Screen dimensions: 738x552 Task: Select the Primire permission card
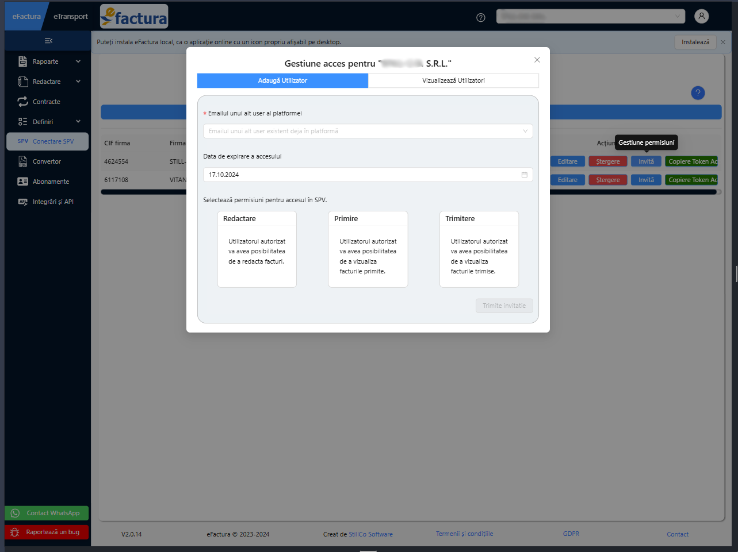point(368,249)
